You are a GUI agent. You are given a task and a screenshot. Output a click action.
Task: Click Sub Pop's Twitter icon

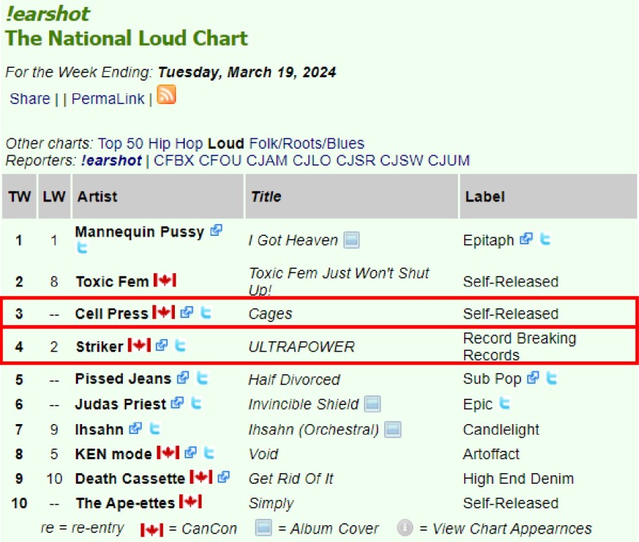pyautogui.click(x=551, y=378)
